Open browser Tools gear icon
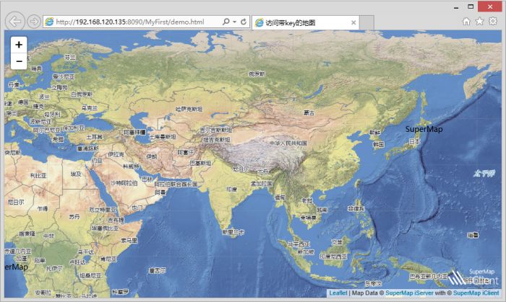This screenshot has height=302, width=506. coord(493,22)
